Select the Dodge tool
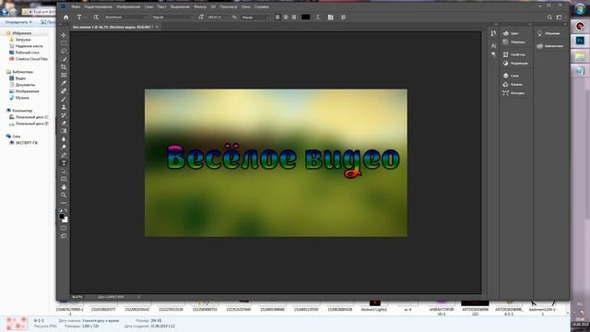Viewport: 590px width, 332px height. point(64,148)
